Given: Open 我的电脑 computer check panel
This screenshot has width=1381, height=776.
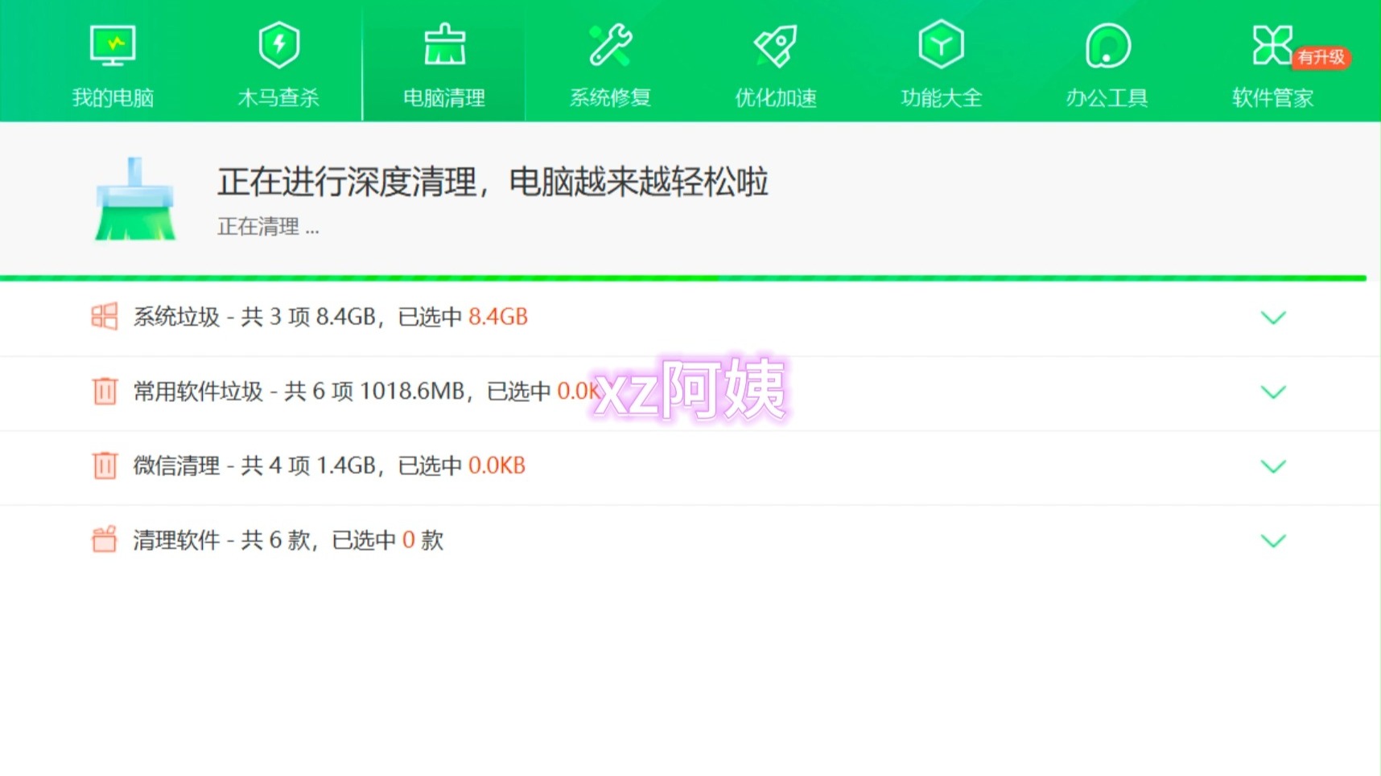Looking at the screenshot, I should click(x=112, y=46).
